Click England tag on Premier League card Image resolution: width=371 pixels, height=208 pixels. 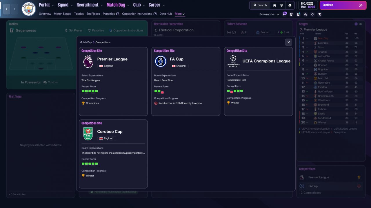(107, 66)
